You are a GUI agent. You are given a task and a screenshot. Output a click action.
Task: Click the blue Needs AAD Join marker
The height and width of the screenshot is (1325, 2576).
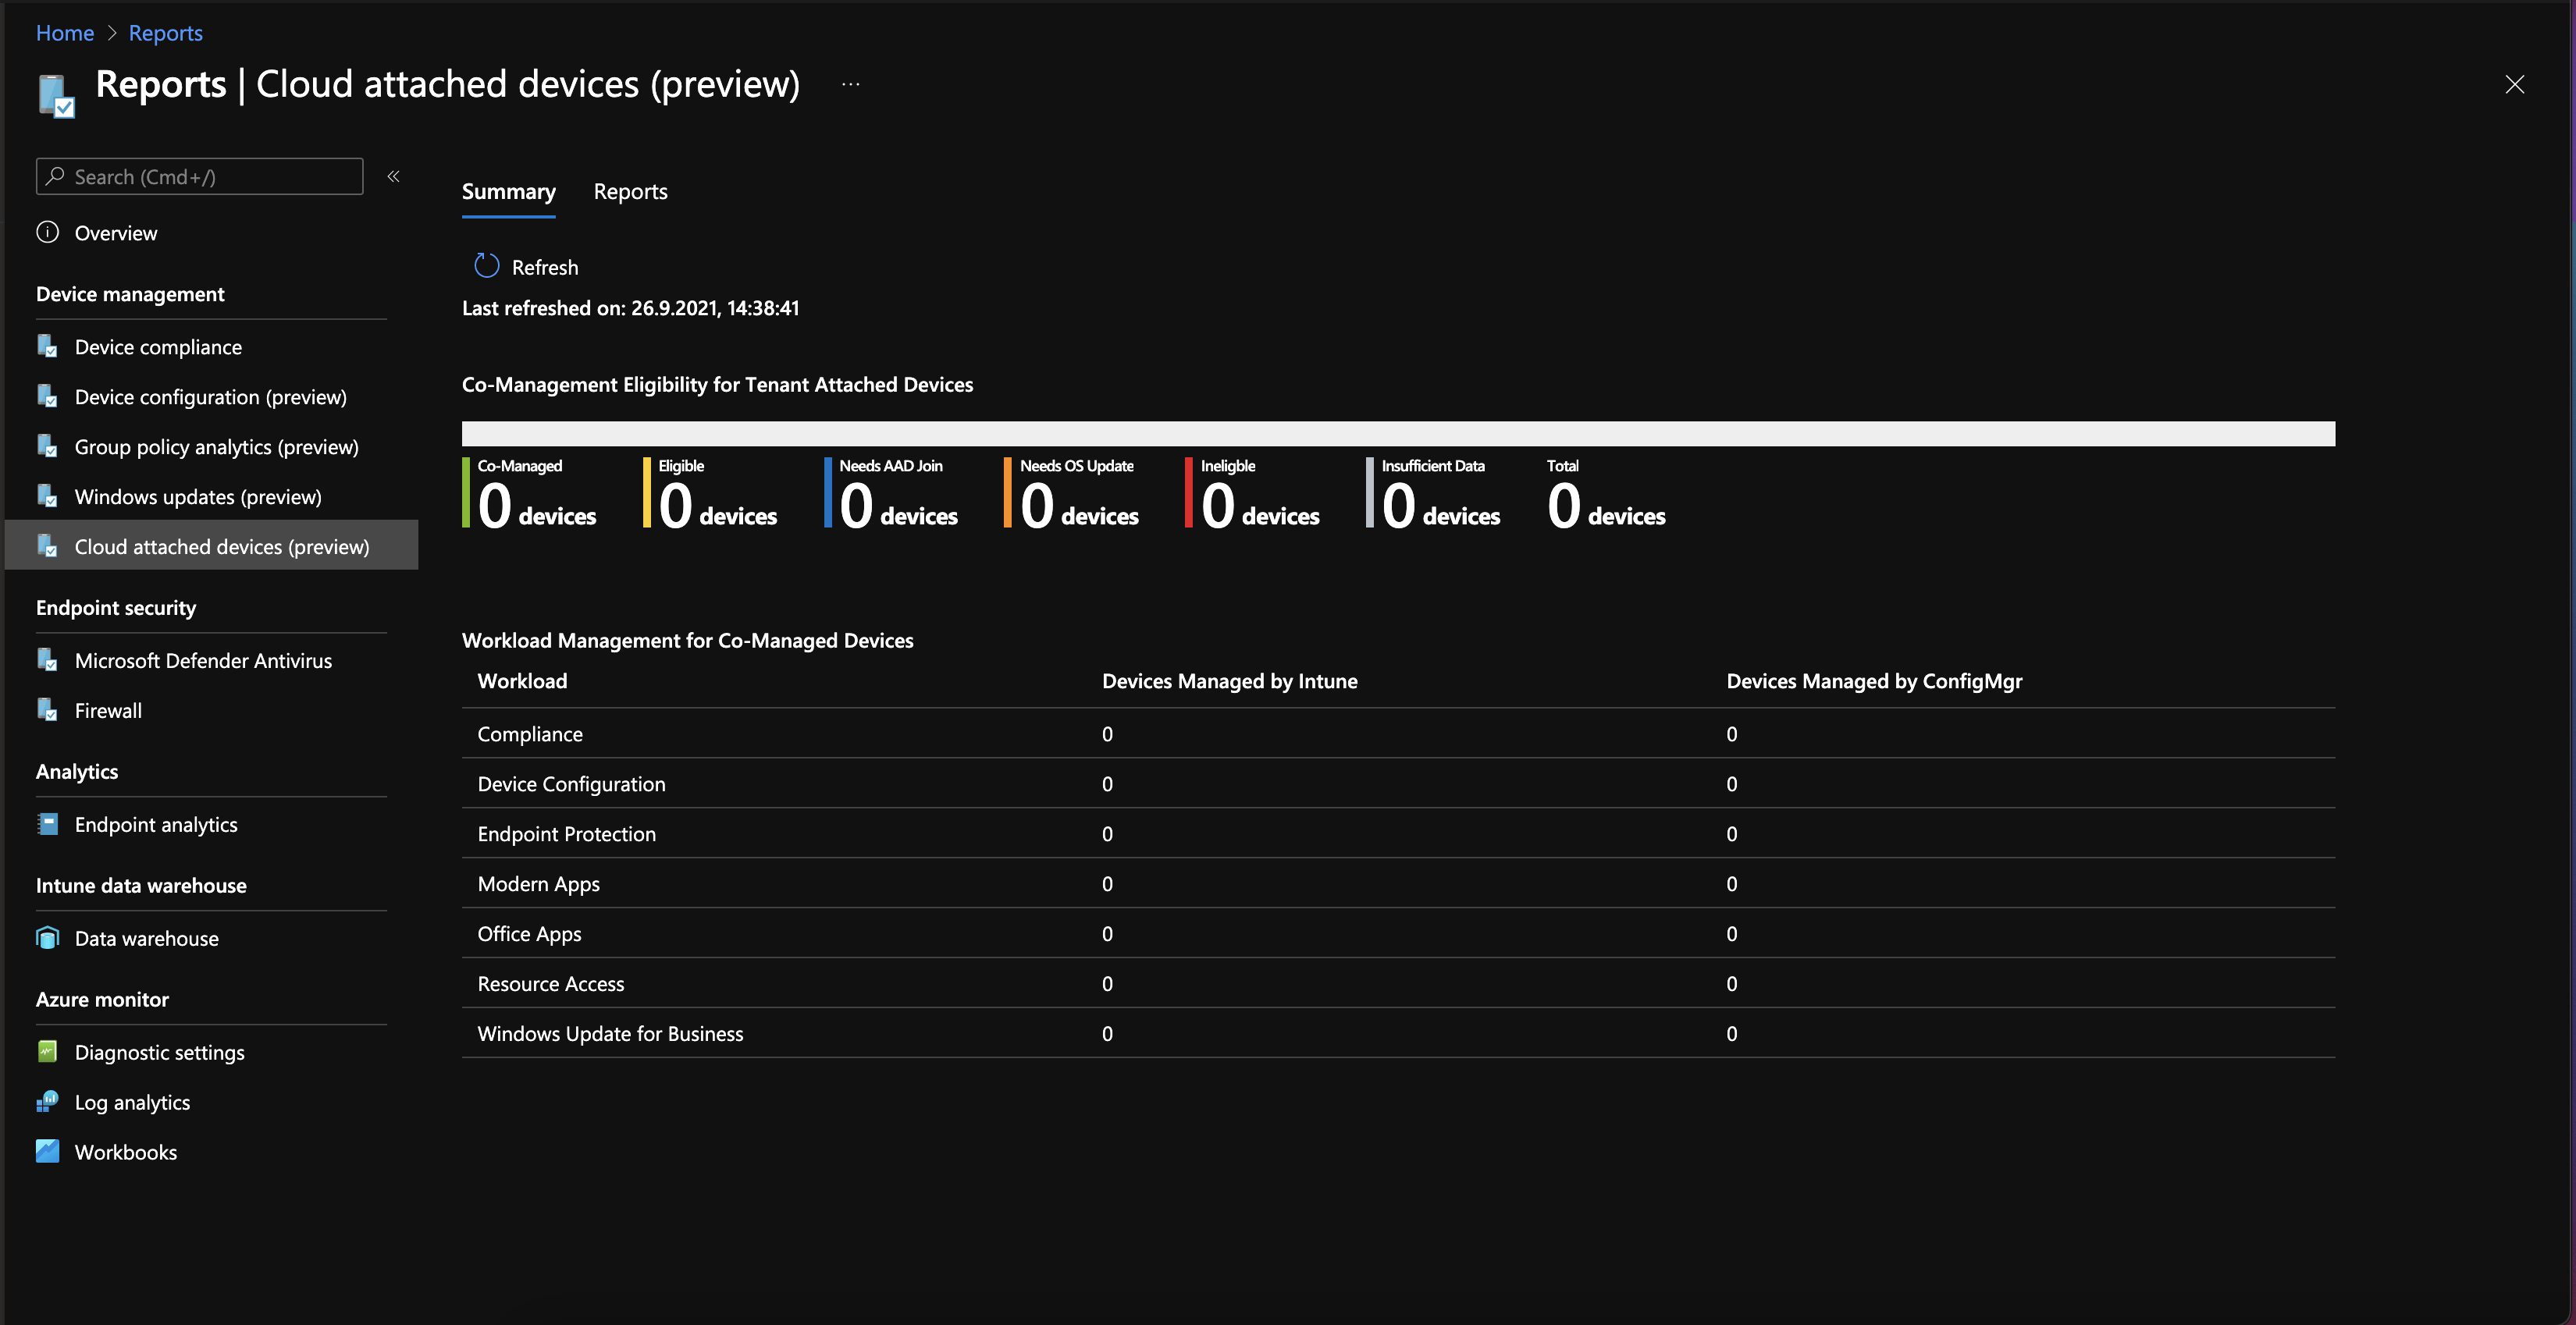click(x=828, y=492)
